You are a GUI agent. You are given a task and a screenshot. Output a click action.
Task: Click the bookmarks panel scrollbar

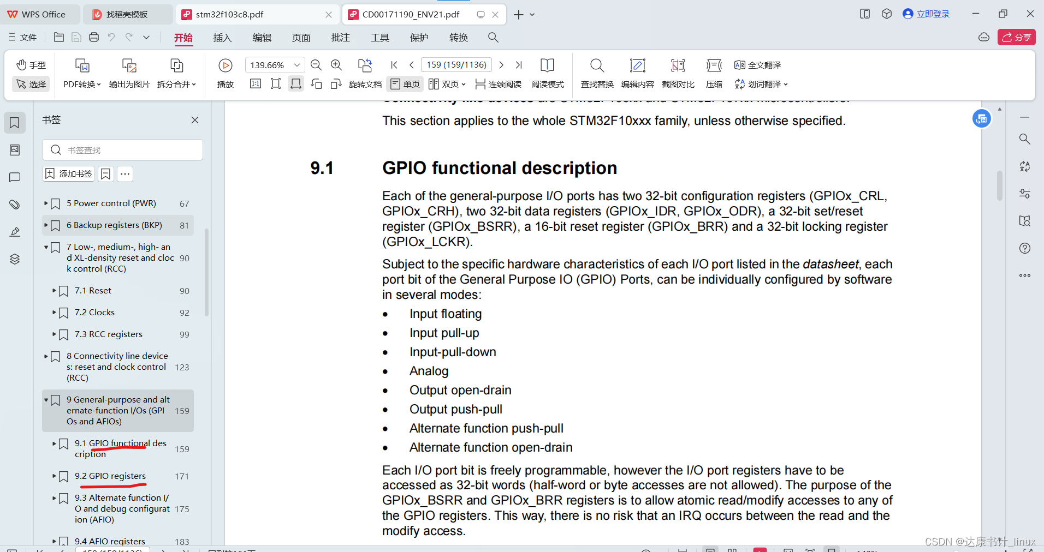pyautogui.click(x=206, y=273)
